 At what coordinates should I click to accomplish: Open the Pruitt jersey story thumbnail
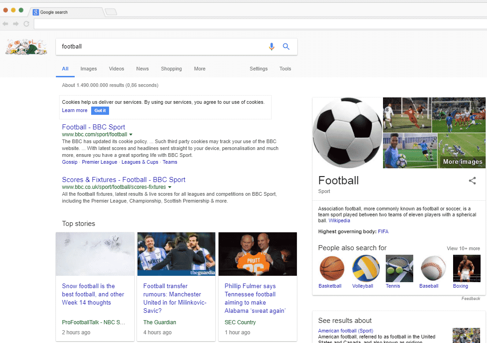tap(257, 254)
